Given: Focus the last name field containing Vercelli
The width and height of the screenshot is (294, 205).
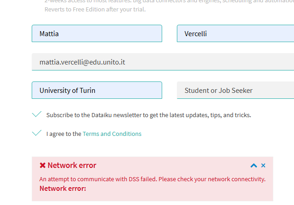Looking at the screenshot, I should pos(236,33).
